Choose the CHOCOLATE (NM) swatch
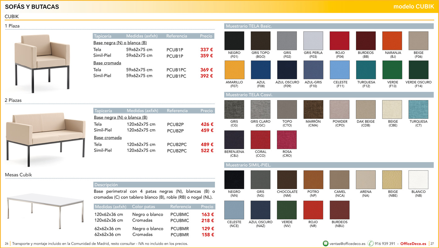The image size is (439, 248). coord(287,180)
